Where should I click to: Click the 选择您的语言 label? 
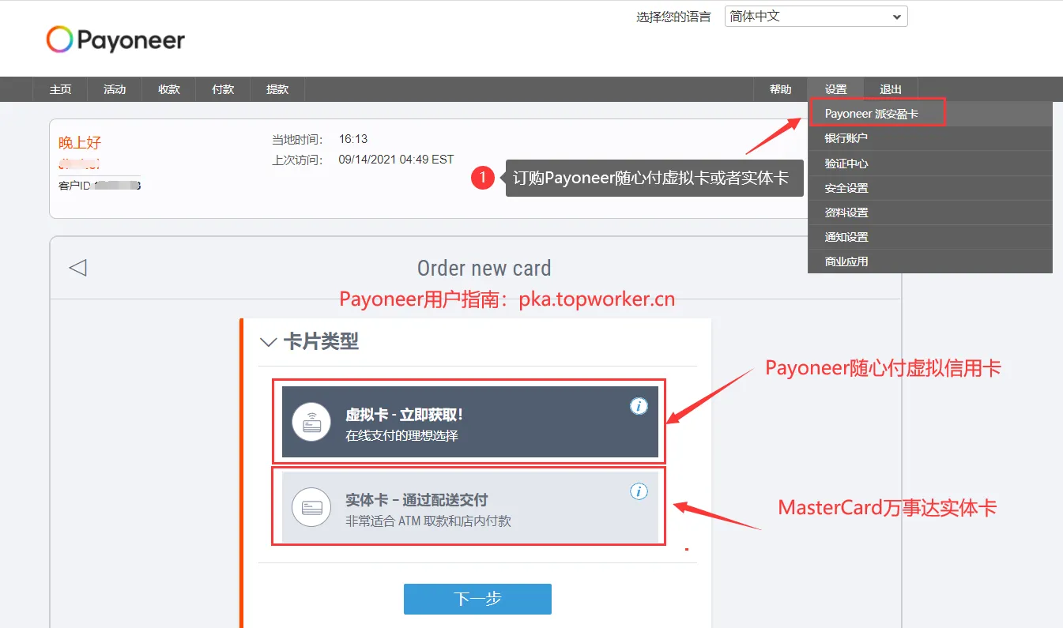(673, 17)
